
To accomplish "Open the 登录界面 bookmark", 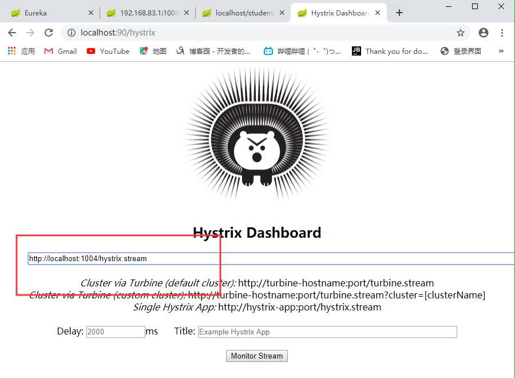I will point(461,51).
